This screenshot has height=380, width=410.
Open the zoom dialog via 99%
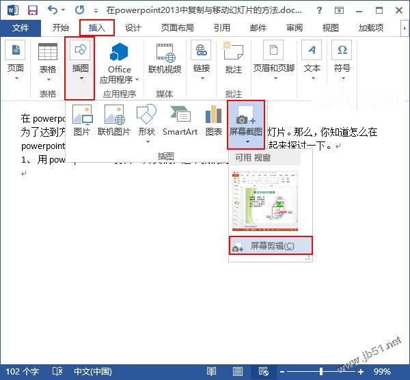[x=382, y=372]
